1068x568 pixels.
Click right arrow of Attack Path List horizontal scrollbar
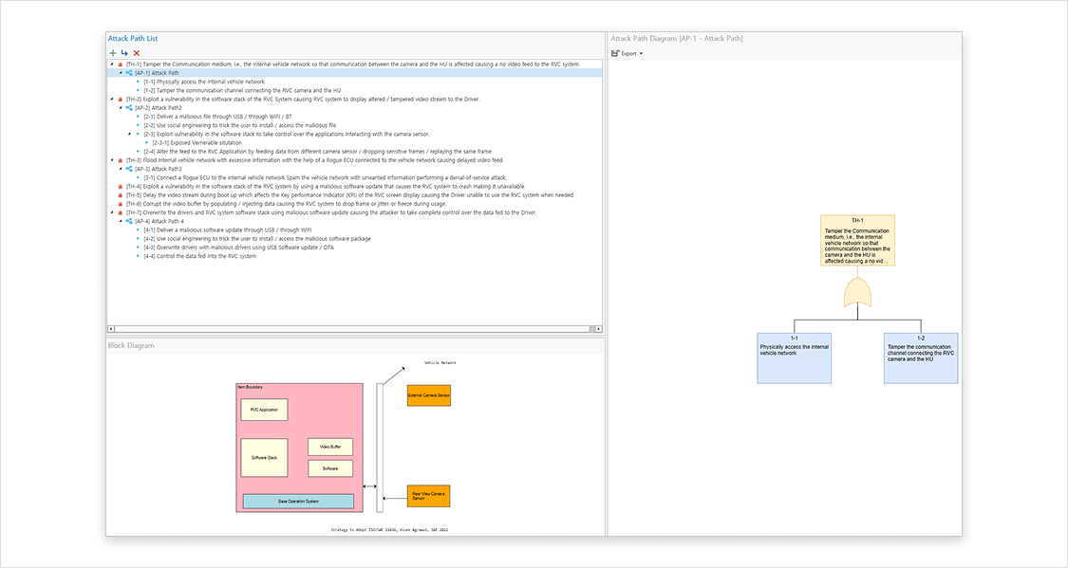[x=599, y=329]
